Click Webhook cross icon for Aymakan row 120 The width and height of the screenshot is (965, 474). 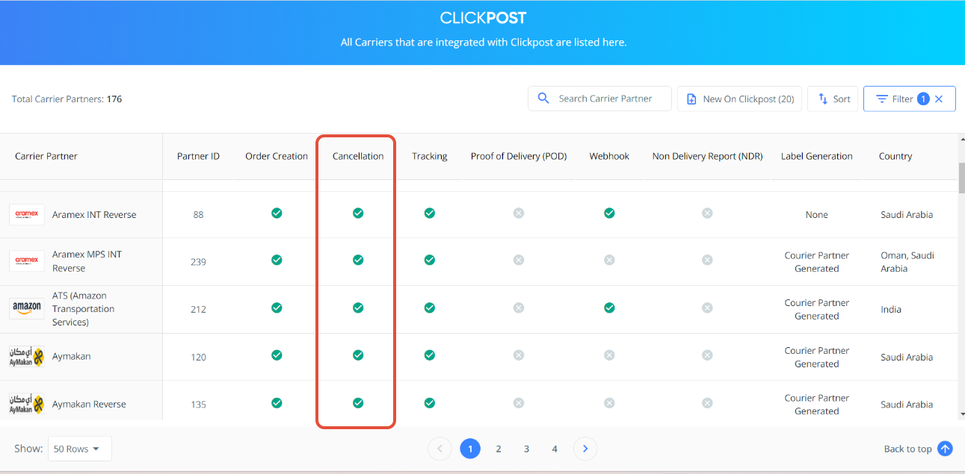[609, 355]
